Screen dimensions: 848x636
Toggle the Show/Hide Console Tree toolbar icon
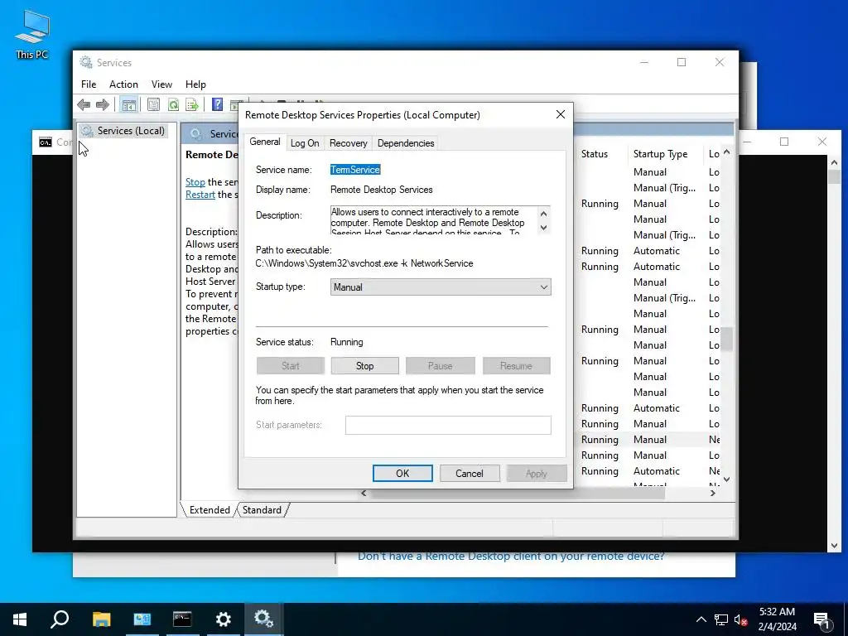[128, 104]
